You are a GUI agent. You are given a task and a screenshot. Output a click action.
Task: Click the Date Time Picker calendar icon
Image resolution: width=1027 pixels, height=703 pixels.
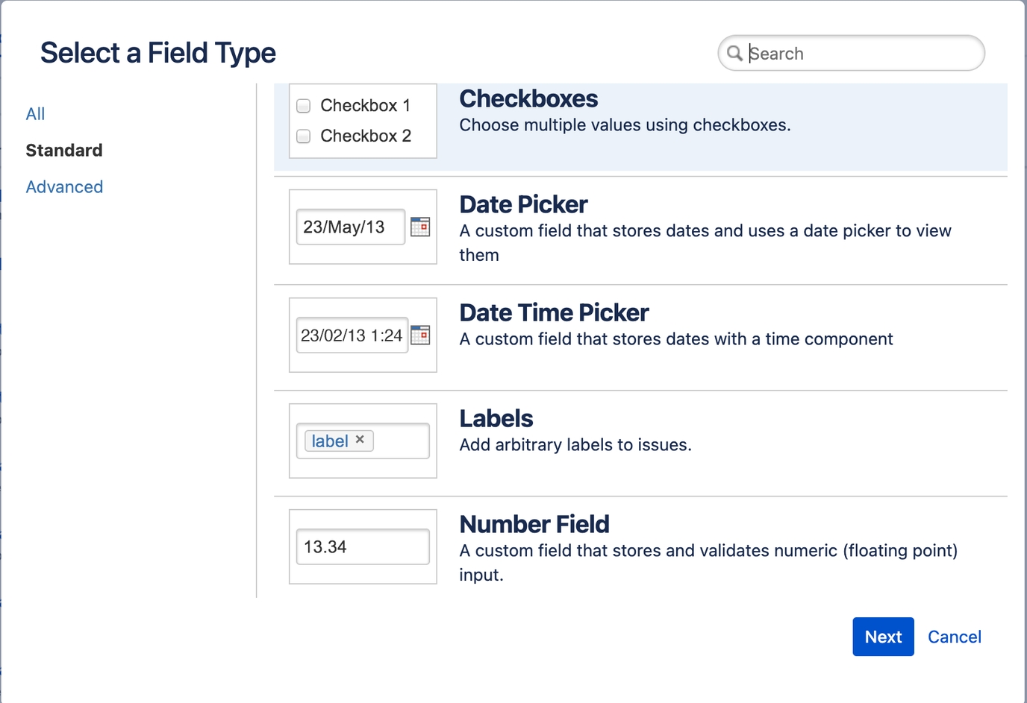[420, 335]
